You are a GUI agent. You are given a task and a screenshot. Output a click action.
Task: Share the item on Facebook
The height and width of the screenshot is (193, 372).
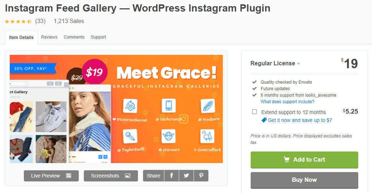[172, 176]
